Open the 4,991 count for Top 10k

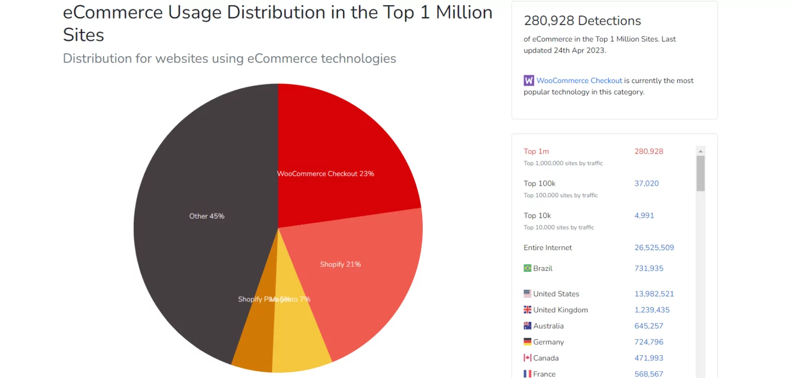point(644,215)
